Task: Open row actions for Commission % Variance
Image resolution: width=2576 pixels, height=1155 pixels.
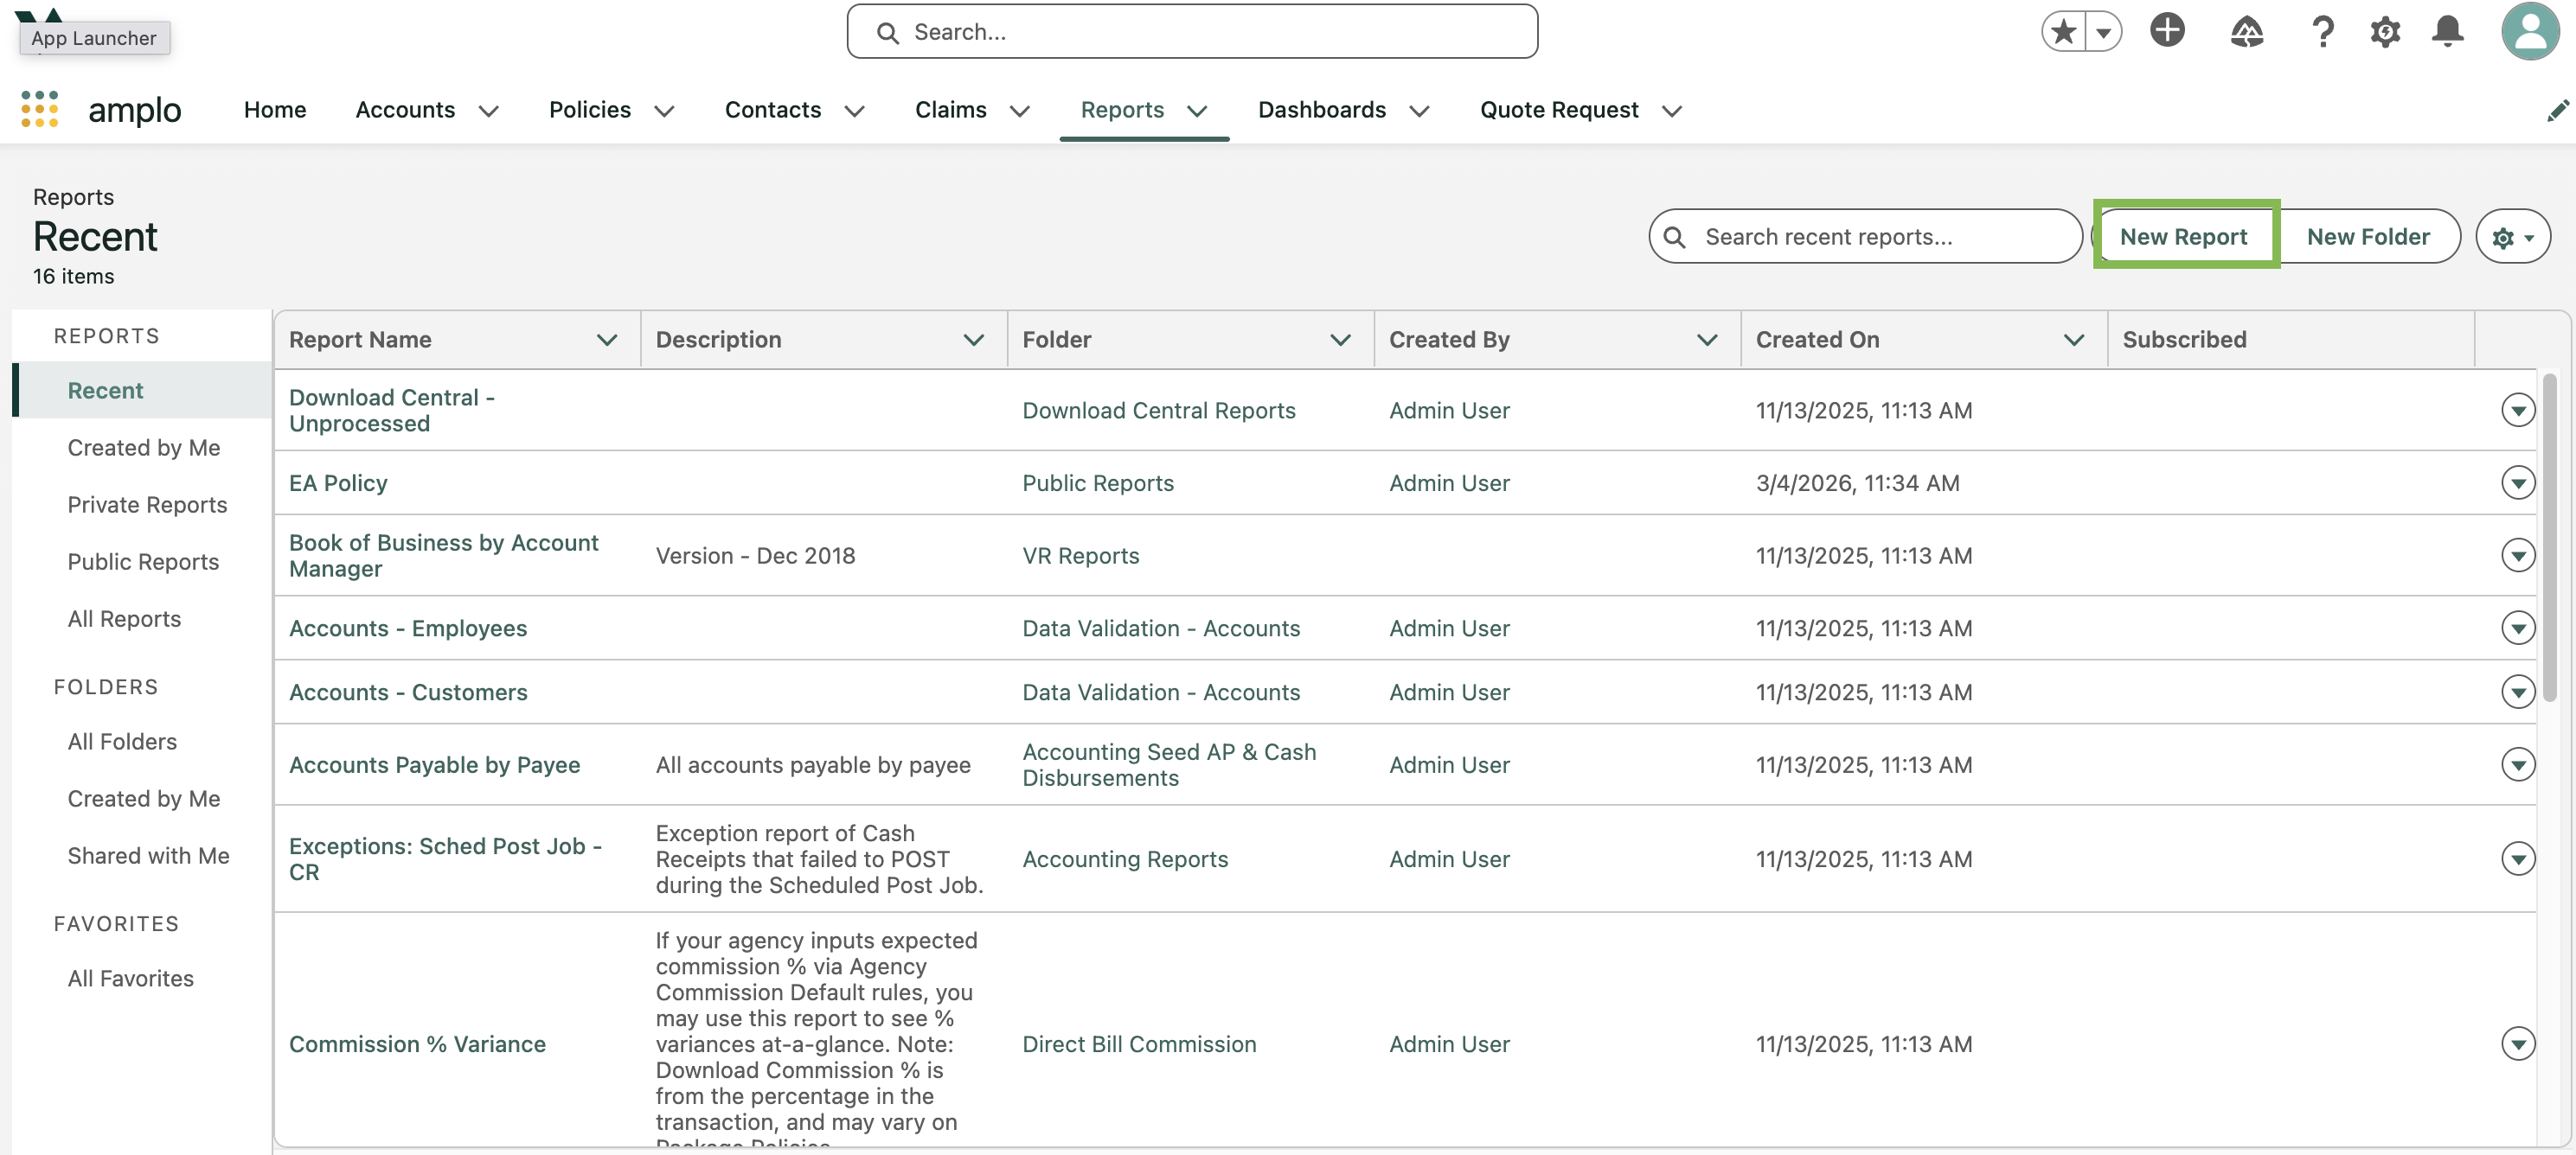Action: coord(2517,1043)
